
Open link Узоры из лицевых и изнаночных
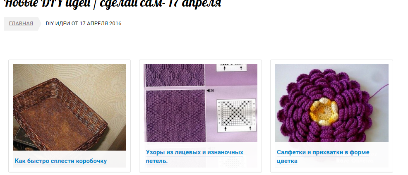(194, 152)
